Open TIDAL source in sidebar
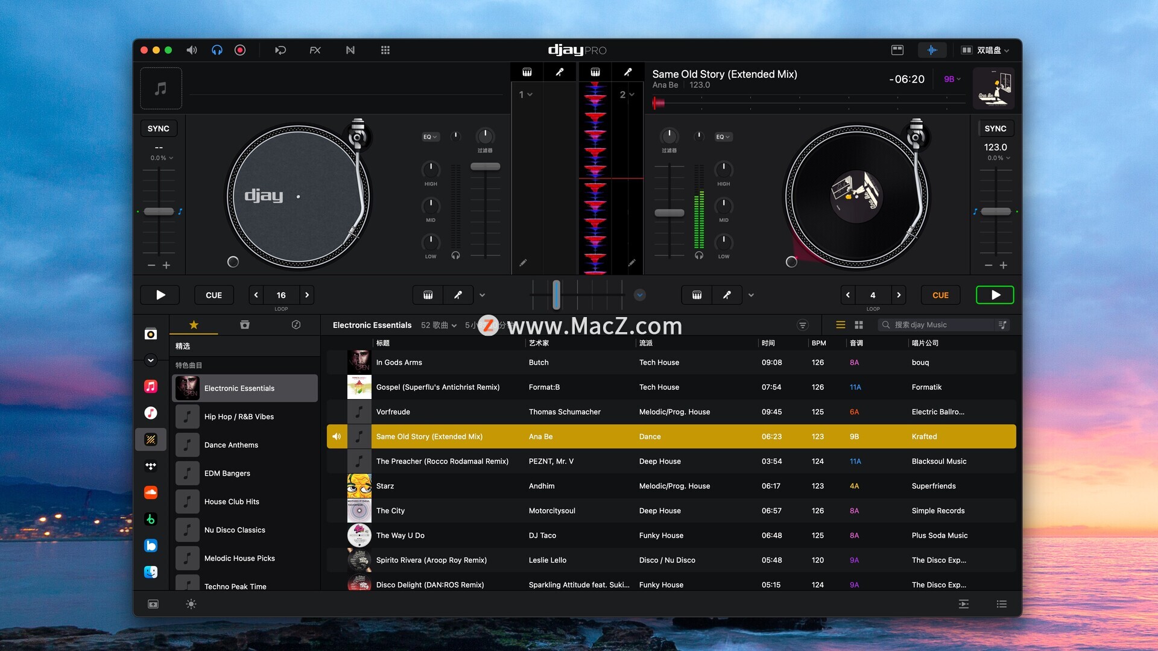The width and height of the screenshot is (1158, 651). (151, 466)
